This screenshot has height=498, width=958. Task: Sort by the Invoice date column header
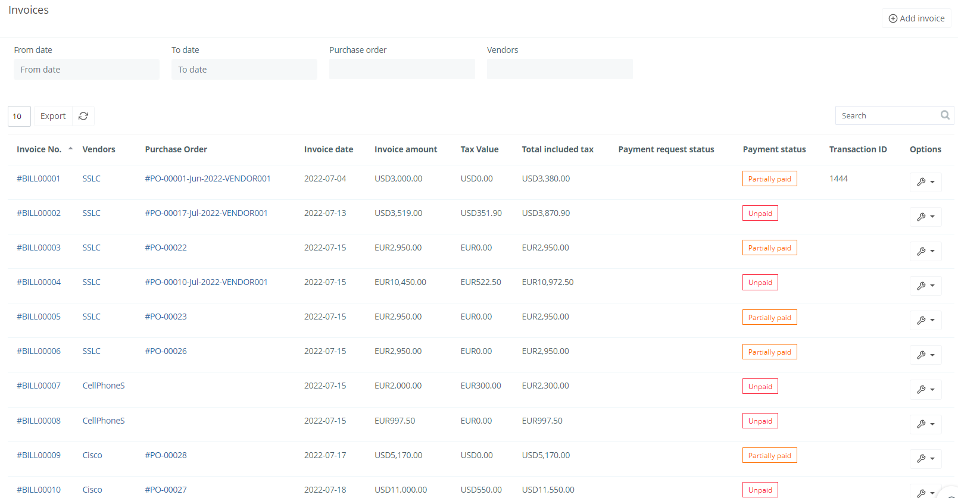(x=328, y=149)
